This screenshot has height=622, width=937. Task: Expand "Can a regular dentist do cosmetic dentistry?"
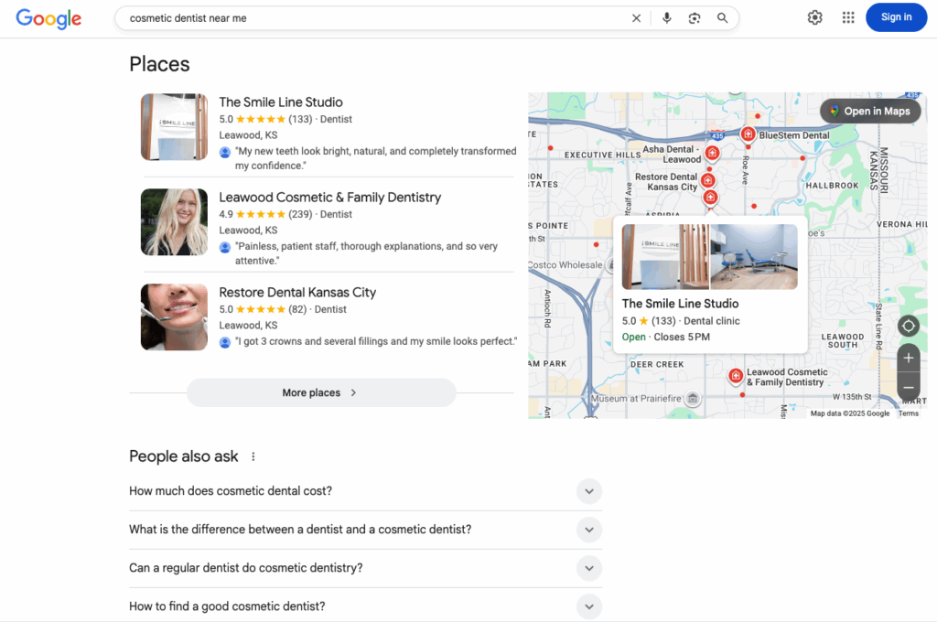589,568
